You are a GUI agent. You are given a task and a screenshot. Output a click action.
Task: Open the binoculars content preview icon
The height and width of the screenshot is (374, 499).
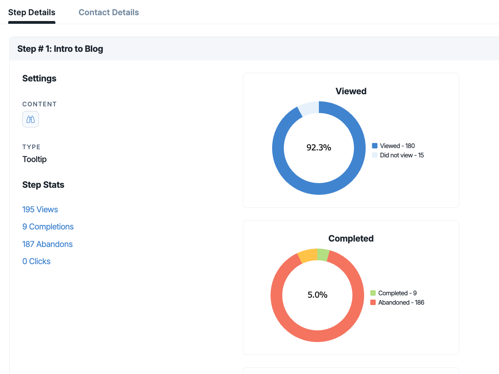point(30,119)
